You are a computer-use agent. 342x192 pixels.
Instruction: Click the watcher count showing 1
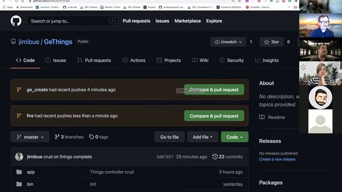(x=251, y=42)
